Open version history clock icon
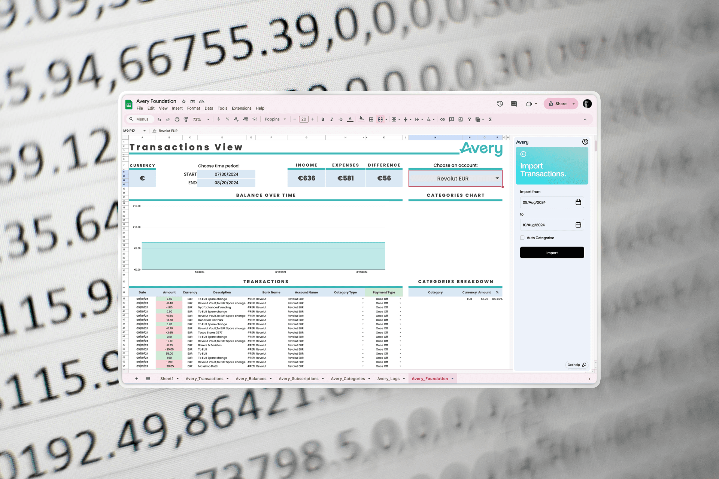The image size is (719, 479). point(500,104)
